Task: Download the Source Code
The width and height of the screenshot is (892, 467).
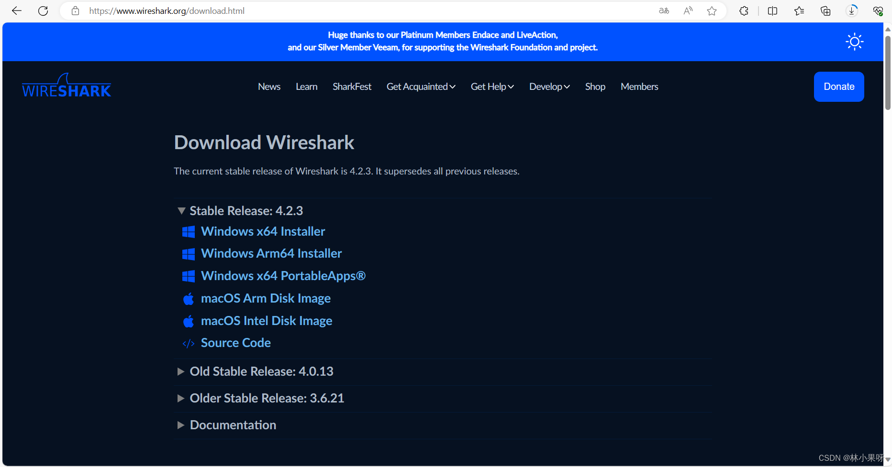Action: pos(236,343)
